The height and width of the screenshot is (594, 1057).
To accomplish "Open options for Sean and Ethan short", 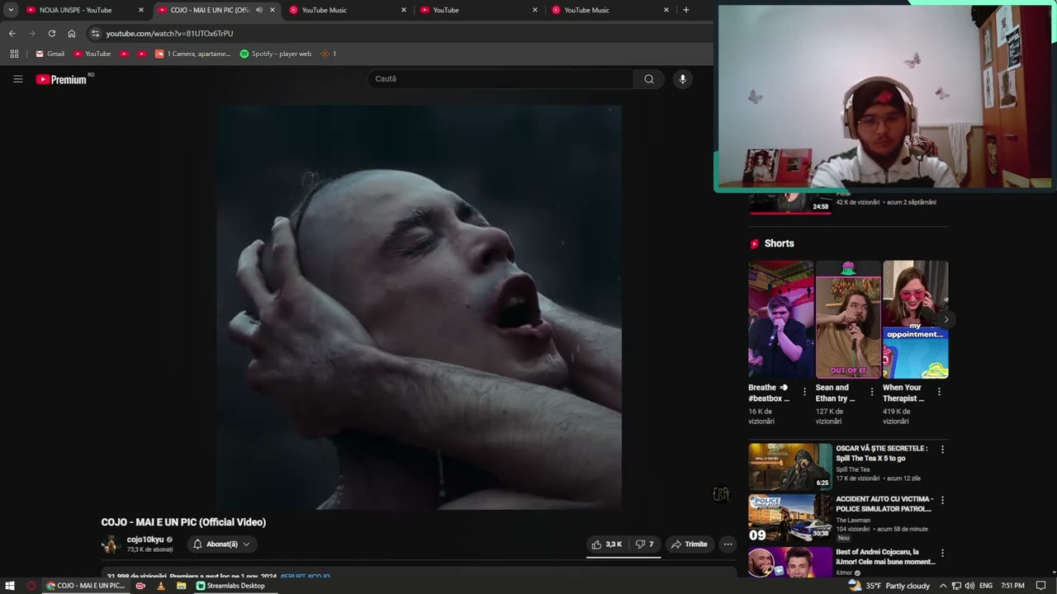I will 871,392.
